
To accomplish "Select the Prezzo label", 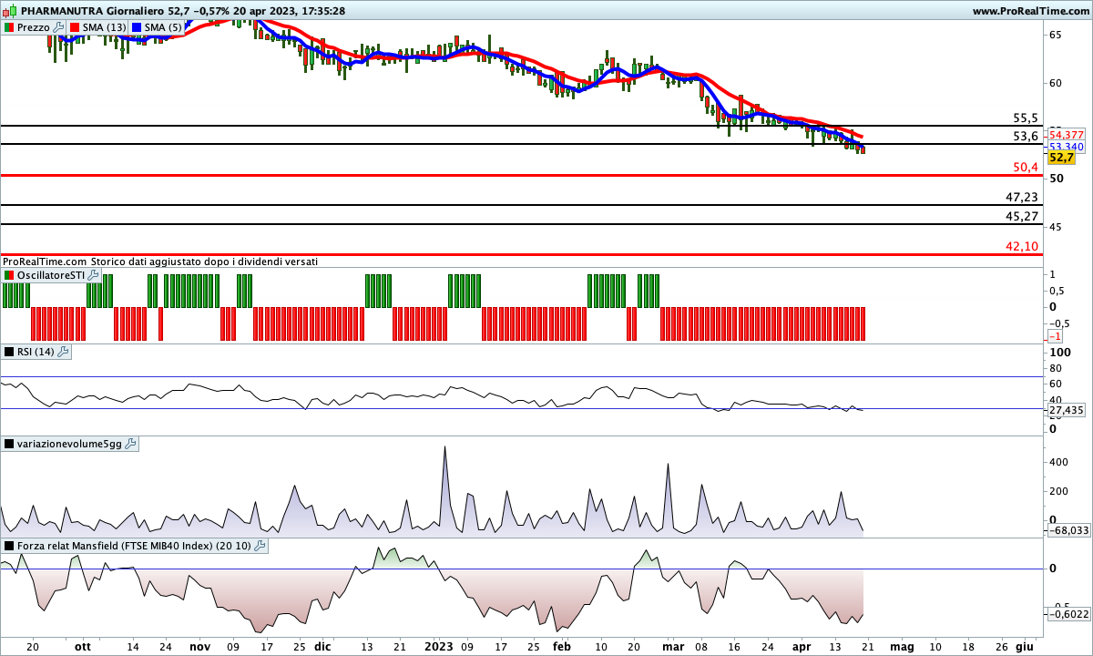I will (34, 27).
